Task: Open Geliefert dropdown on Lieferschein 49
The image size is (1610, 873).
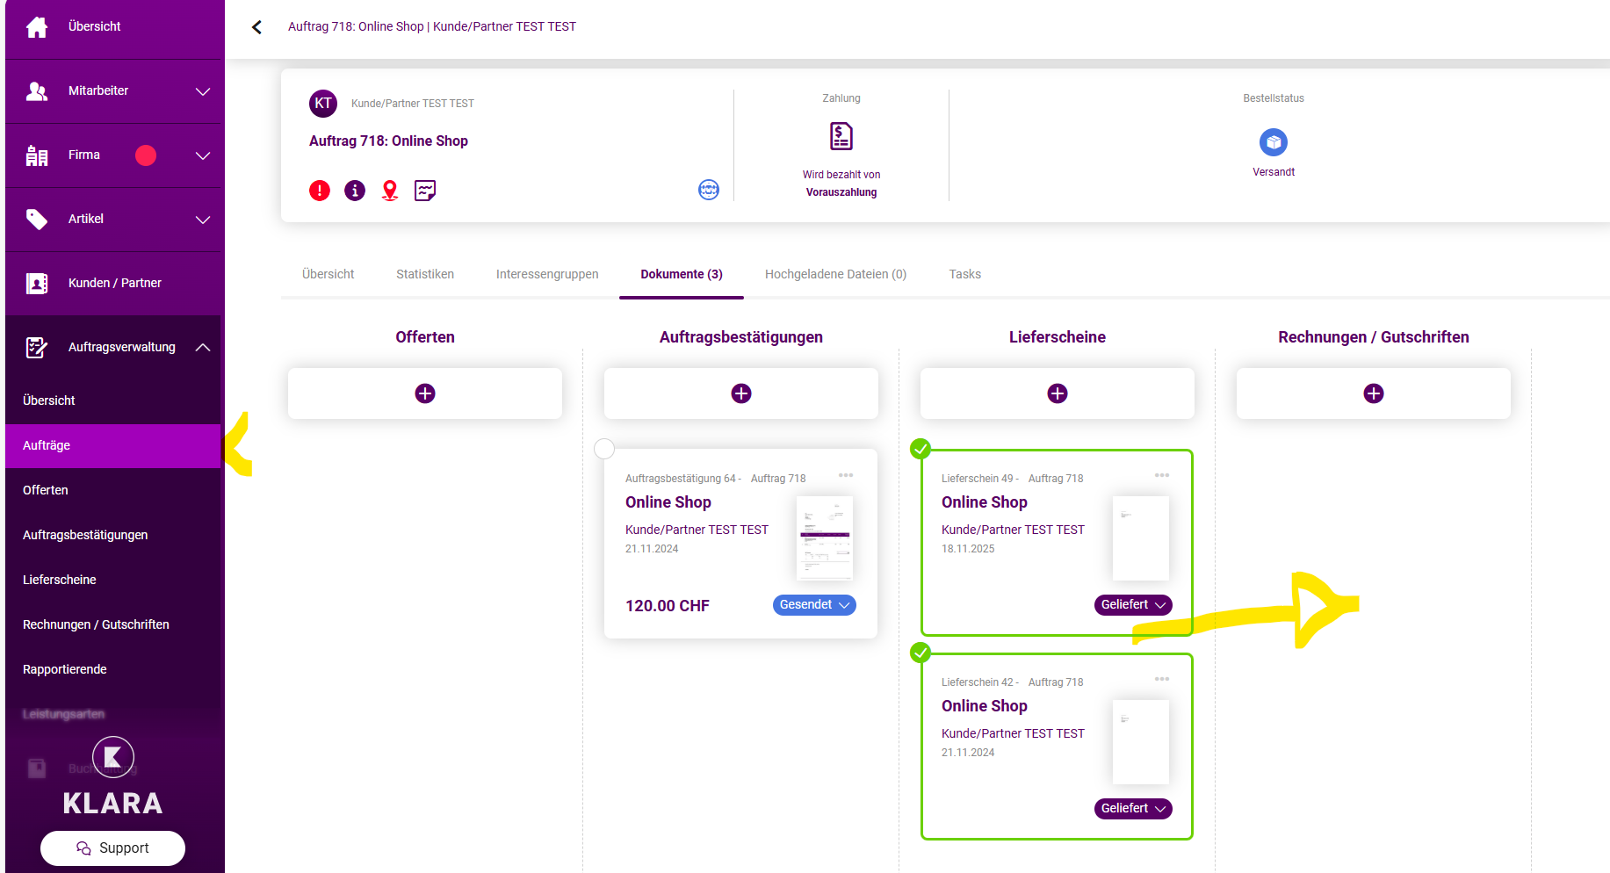Action: click(1133, 605)
